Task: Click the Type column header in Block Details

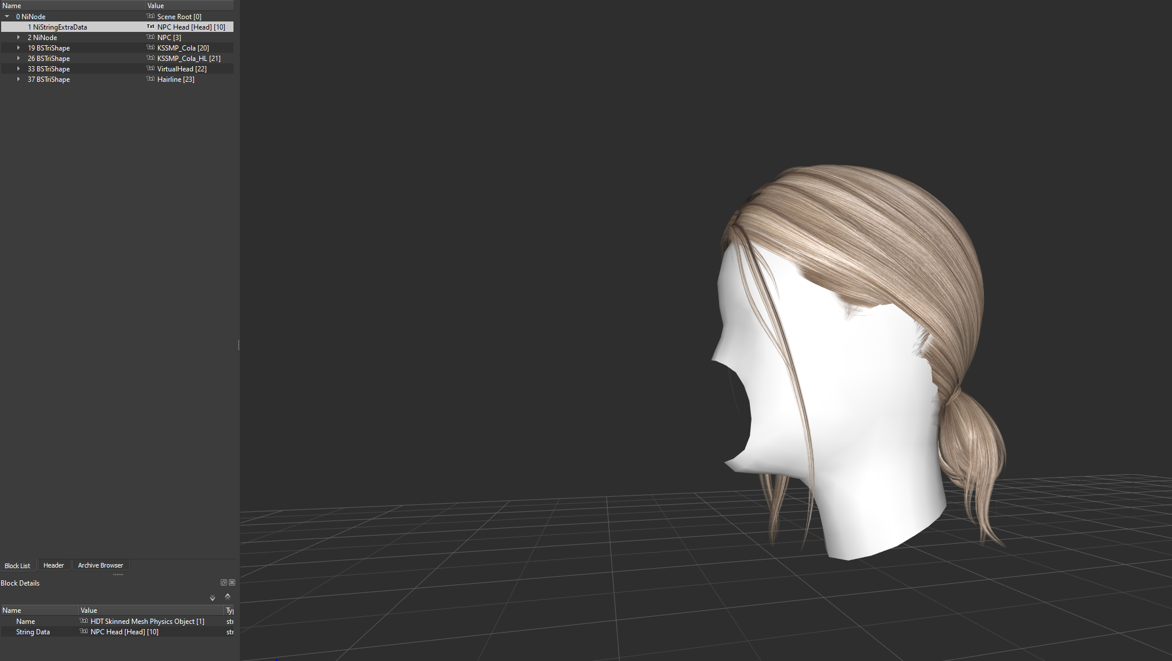Action: (229, 611)
